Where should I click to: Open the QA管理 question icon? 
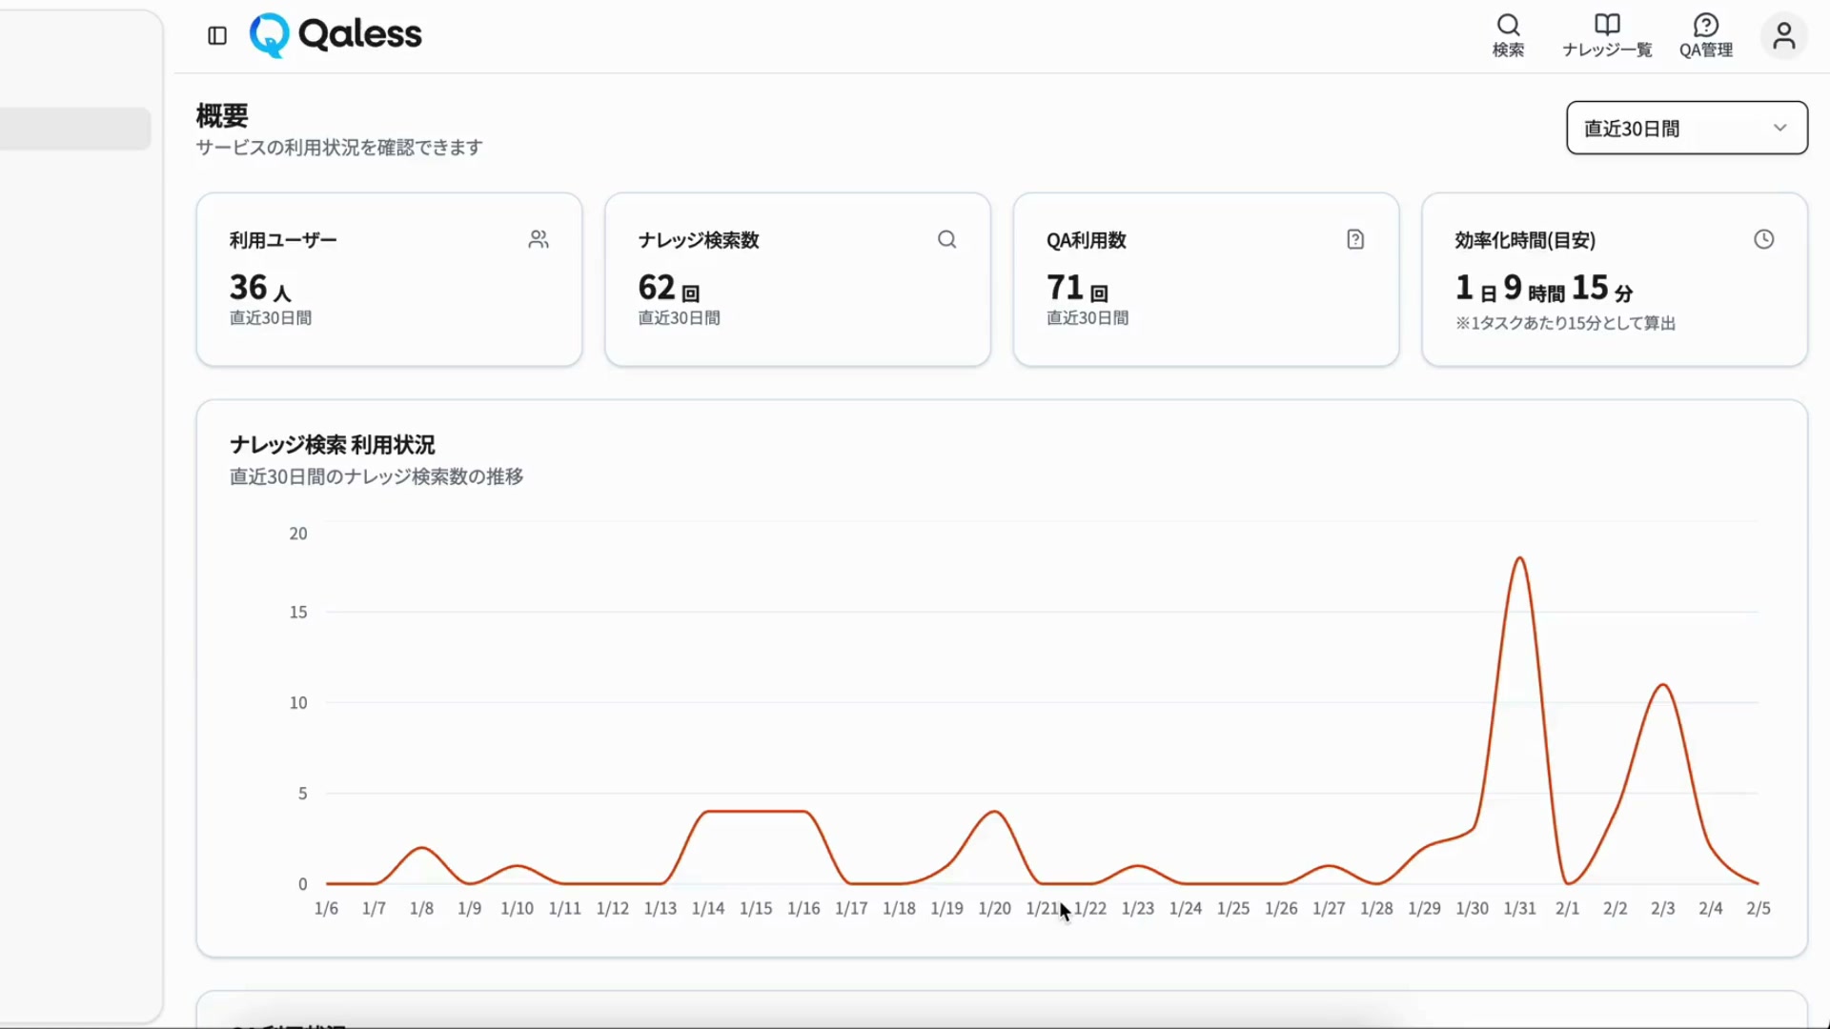(x=1705, y=25)
